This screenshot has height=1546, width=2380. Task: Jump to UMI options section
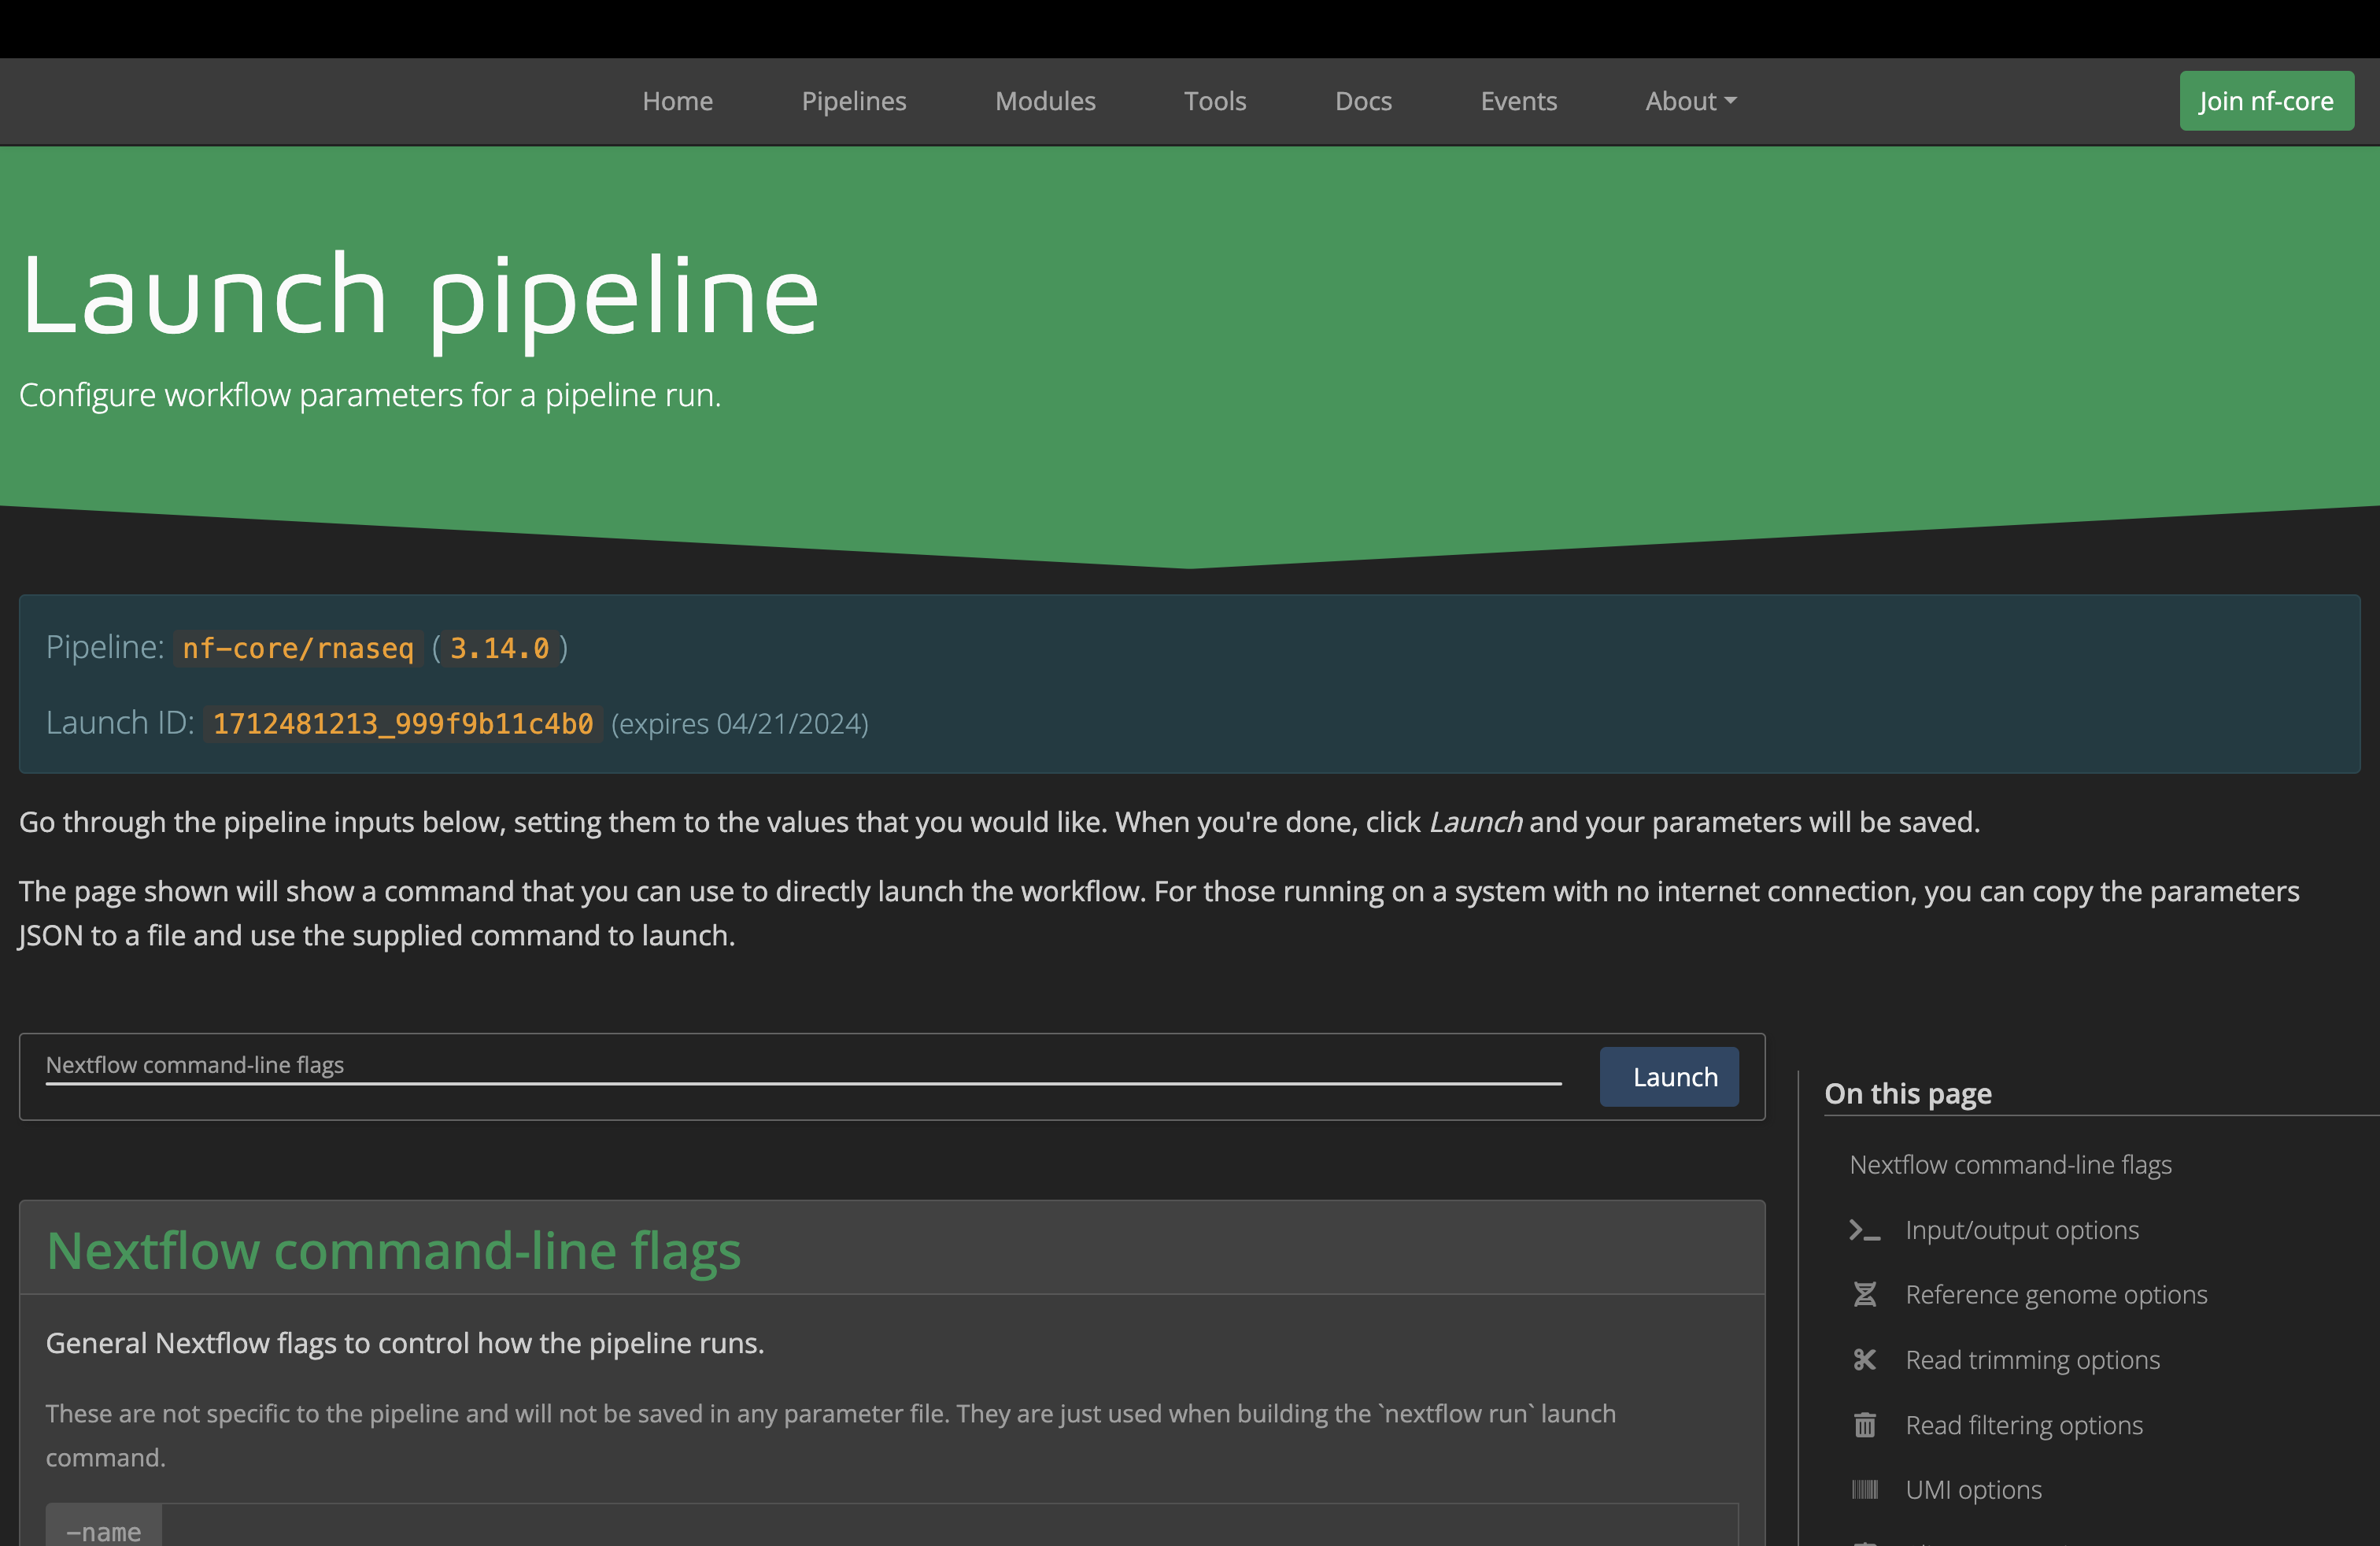[x=1973, y=1490]
